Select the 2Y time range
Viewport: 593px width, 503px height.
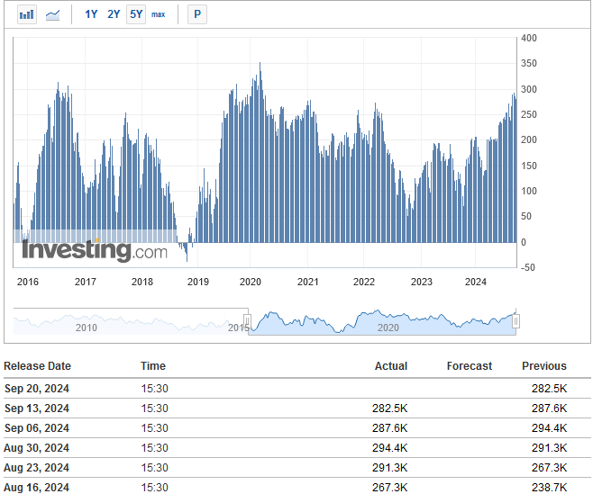[114, 14]
